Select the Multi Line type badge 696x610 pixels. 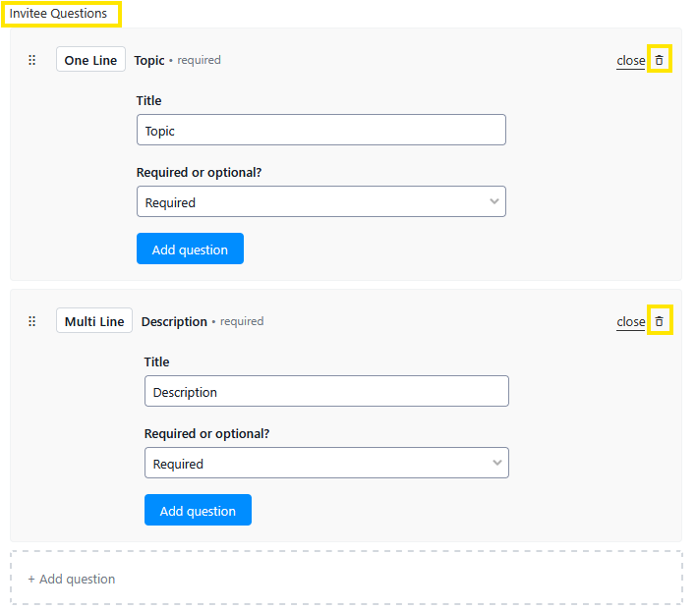click(94, 321)
